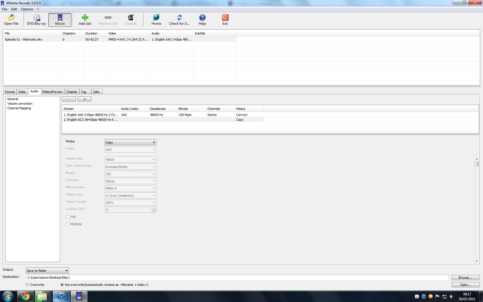Image resolution: width=483 pixels, height=302 pixels.
Task: Click the Lowpass (Hz) stepper arrows
Action: click(154, 210)
